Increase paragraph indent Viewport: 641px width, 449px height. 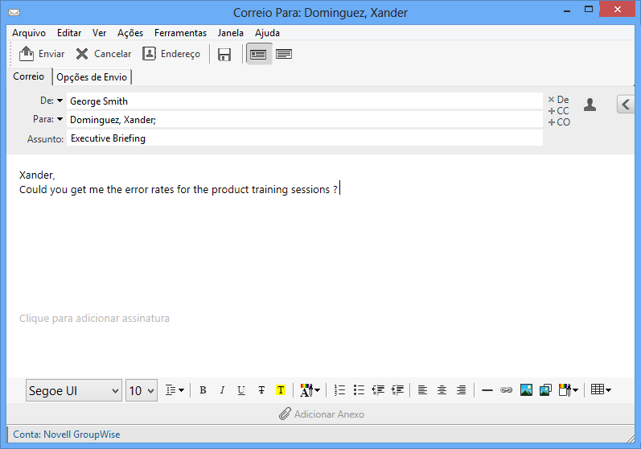point(397,390)
